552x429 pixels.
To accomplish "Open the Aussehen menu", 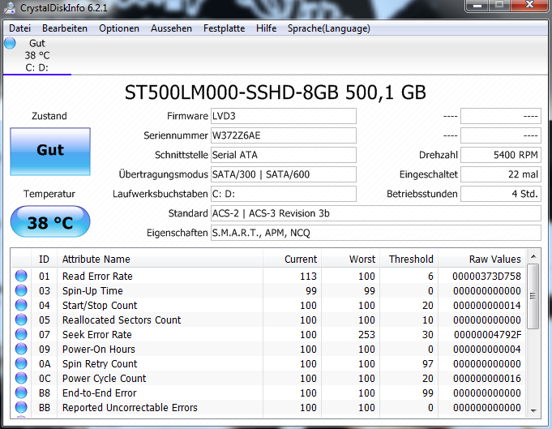I will (172, 28).
